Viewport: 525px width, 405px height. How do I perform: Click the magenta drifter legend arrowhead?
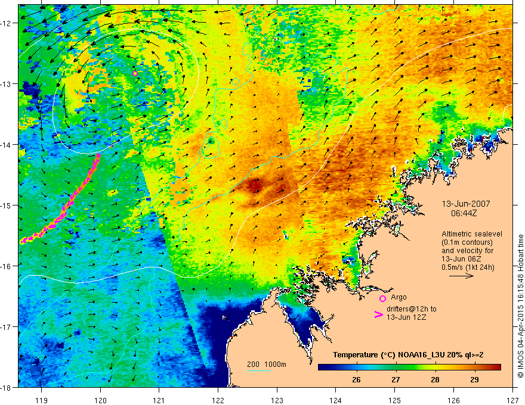click(378, 314)
